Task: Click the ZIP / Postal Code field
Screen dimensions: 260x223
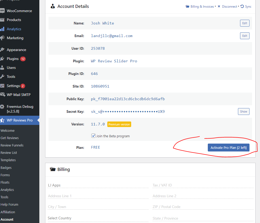Action: click(x=203, y=207)
